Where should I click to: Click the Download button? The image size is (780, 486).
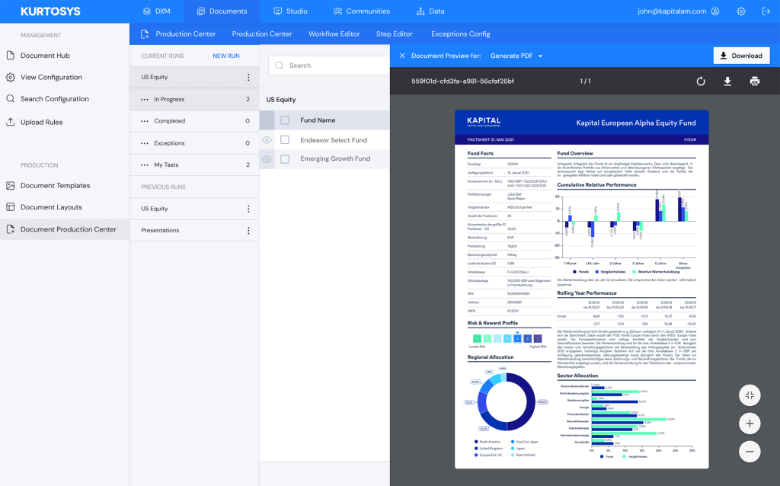click(741, 56)
